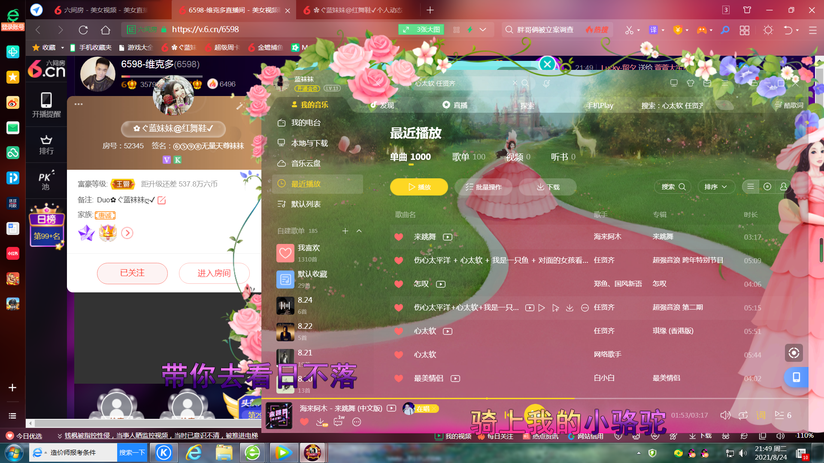The height and width of the screenshot is (463, 824).
Task: Open comments for the now-playing song
Action: click(339, 421)
